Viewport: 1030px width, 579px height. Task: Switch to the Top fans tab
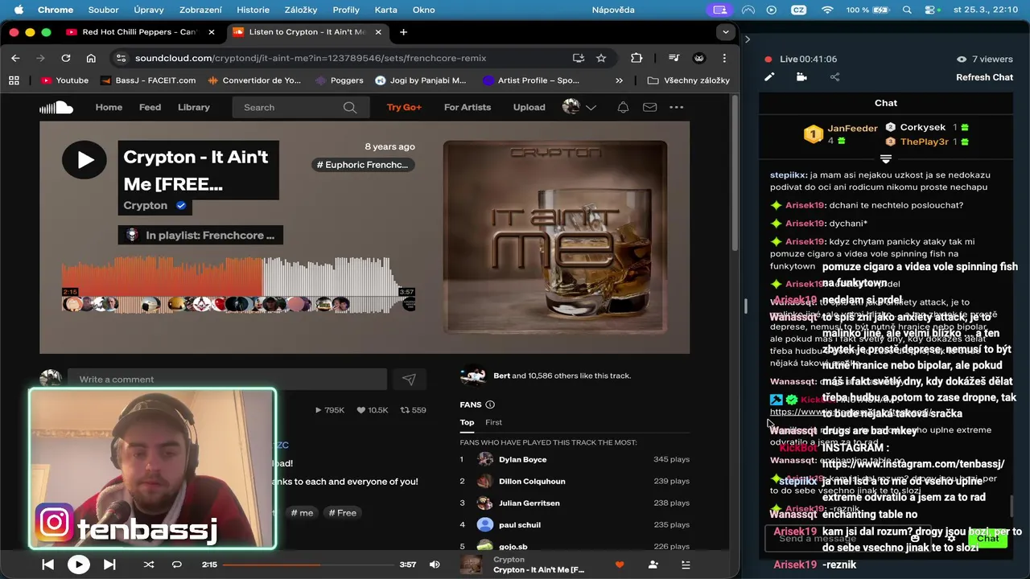pyautogui.click(x=467, y=422)
